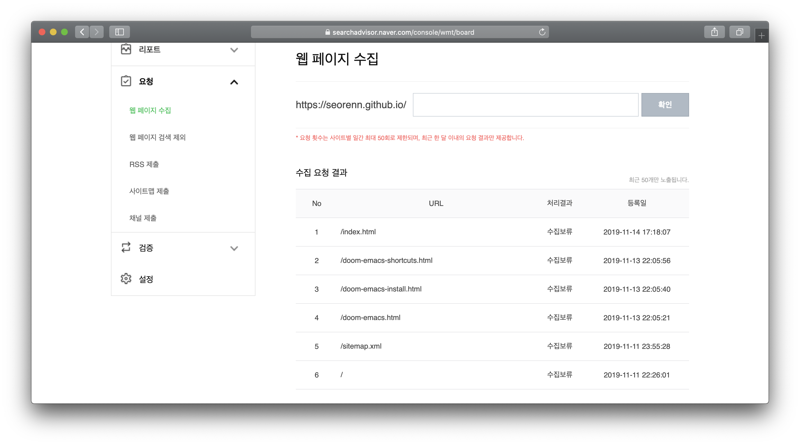Expand the 검증 section chevron
This screenshot has height=445, width=800.
click(x=234, y=248)
